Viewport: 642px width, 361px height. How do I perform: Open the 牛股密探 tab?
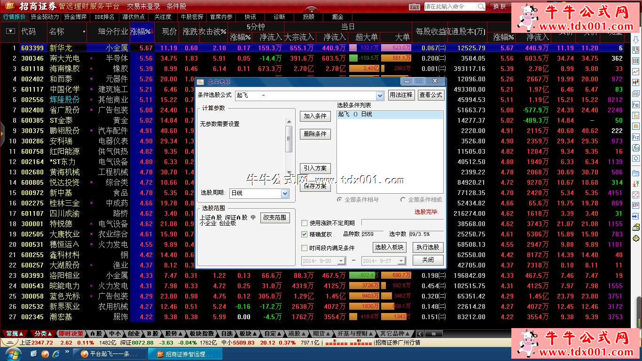[192, 17]
